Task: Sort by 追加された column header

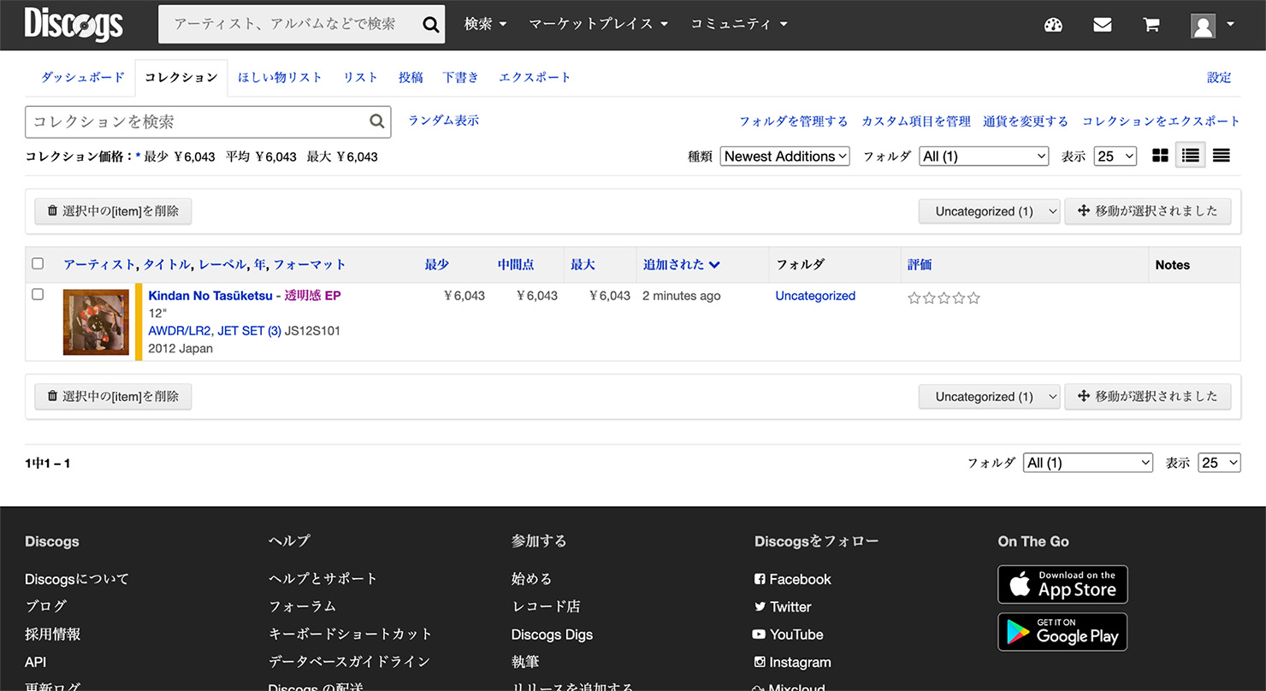Action: (681, 264)
